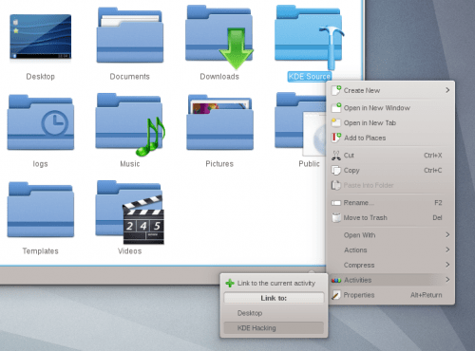This screenshot has width=475, height=351.
Task: Open the Music folder icon
Action: point(130,124)
